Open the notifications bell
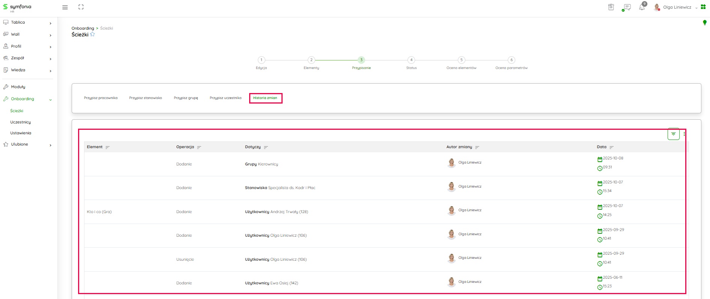 (x=642, y=7)
